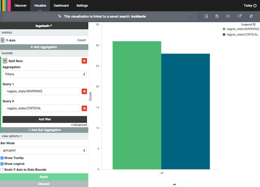Click the green WARNING bar in chart
The image size is (260, 187).
(137, 105)
